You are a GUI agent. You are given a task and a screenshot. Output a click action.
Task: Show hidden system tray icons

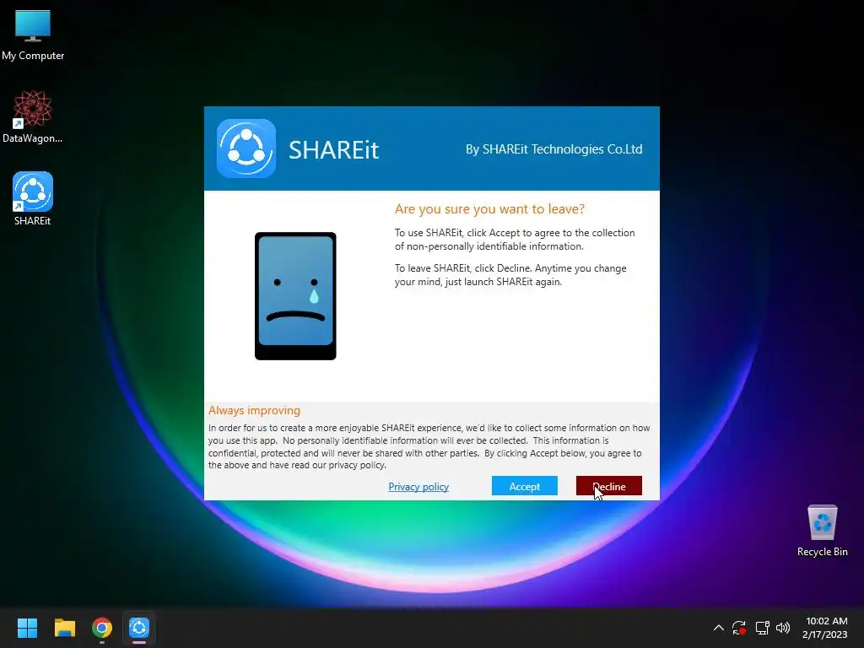719,628
